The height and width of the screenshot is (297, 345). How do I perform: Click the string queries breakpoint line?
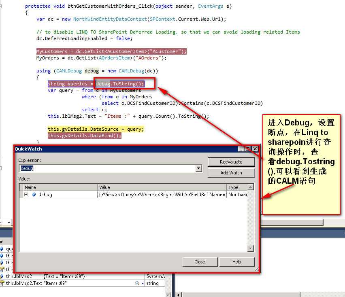point(96,84)
